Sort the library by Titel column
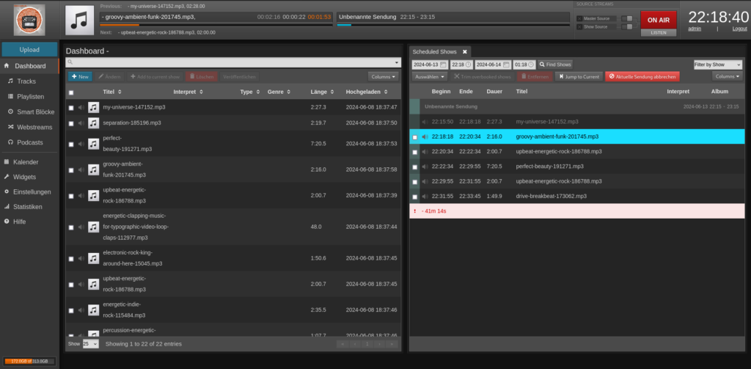 pos(112,92)
